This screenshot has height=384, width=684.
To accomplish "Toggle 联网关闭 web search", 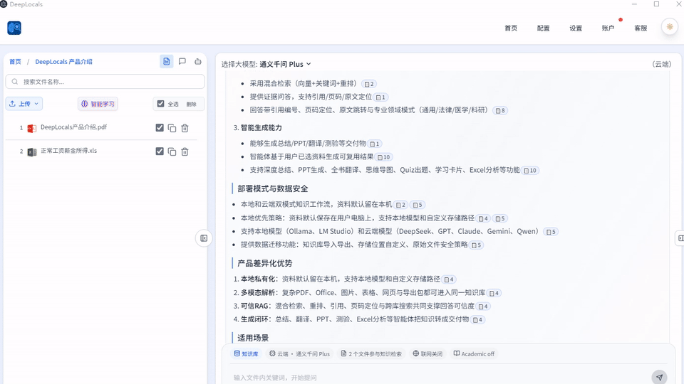I will coord(427,353).
